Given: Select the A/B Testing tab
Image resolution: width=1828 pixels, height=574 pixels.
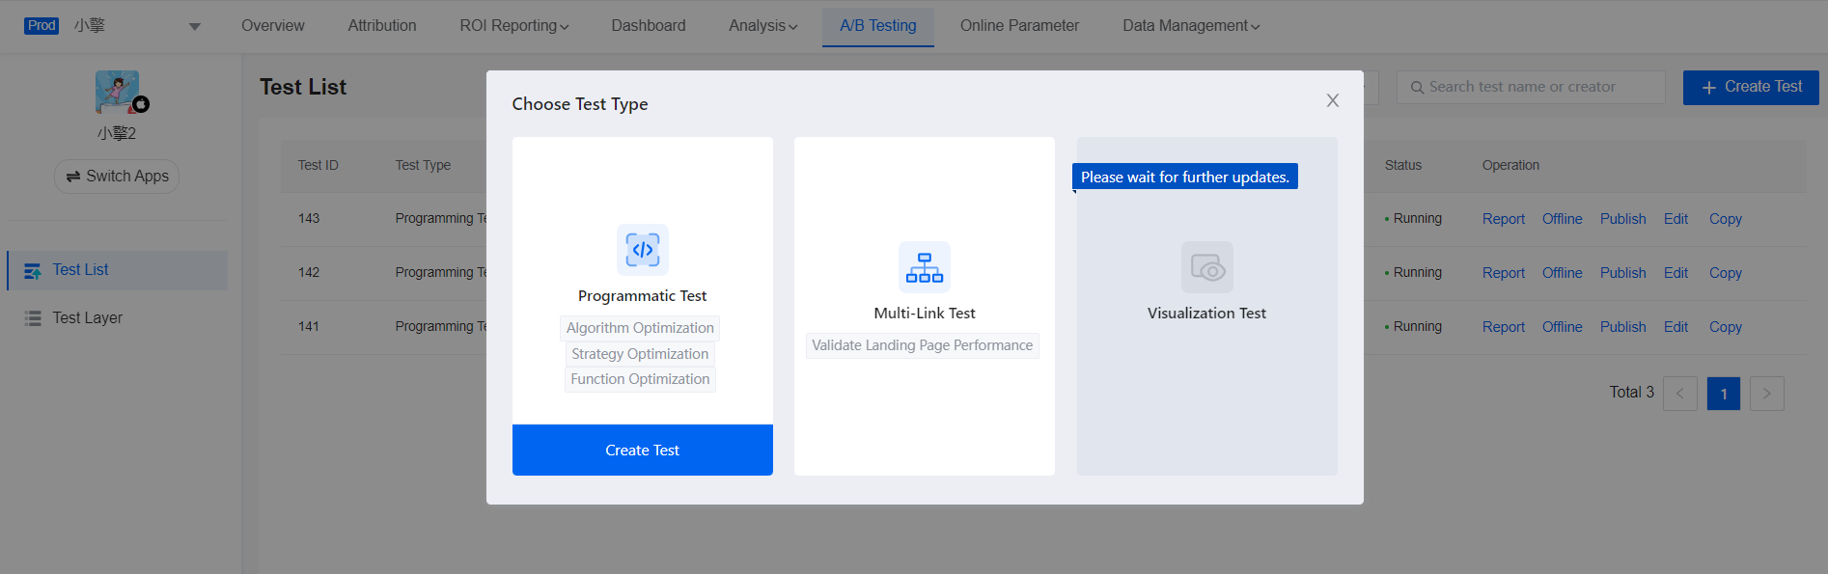Looking at the screenshot, I should pos(878,26).
